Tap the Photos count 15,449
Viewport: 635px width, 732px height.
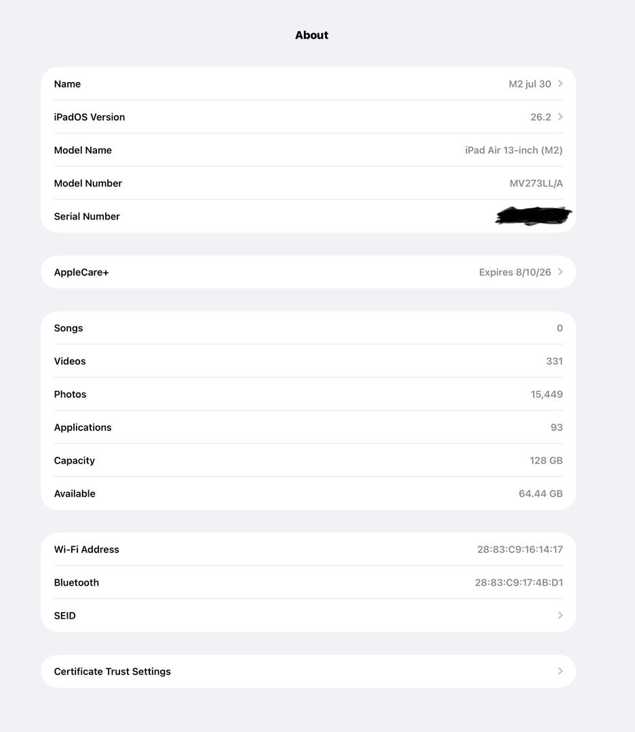coord(547,394)
